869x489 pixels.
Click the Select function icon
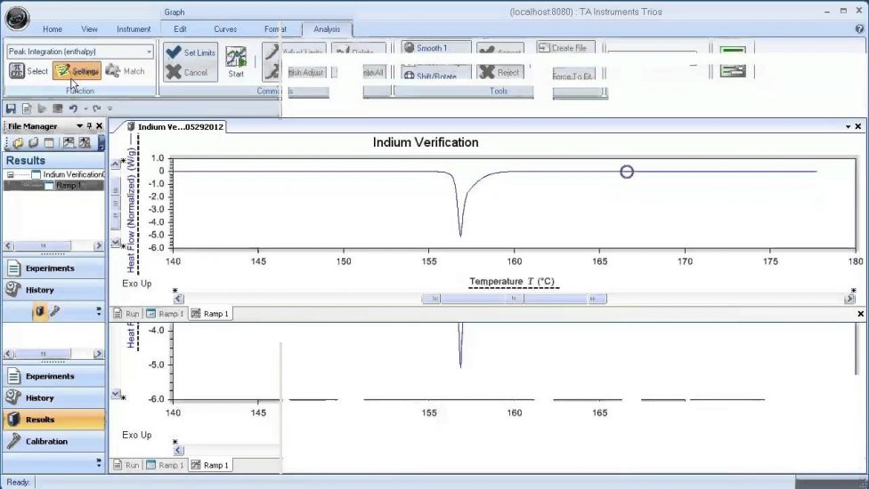point(28,71)
